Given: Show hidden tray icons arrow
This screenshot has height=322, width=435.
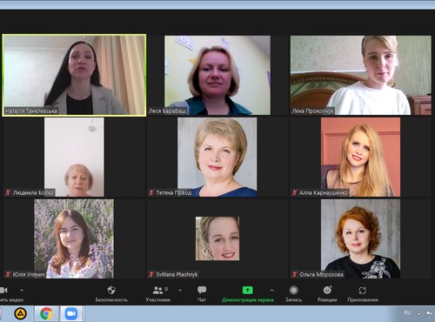Looking at the screenshot, I should [418, 313].
